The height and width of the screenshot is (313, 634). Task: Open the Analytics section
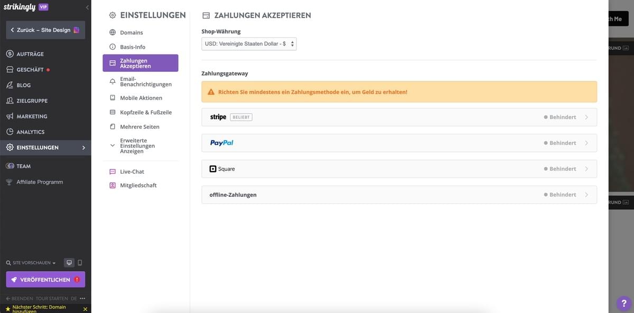click(x=9, y=131)
